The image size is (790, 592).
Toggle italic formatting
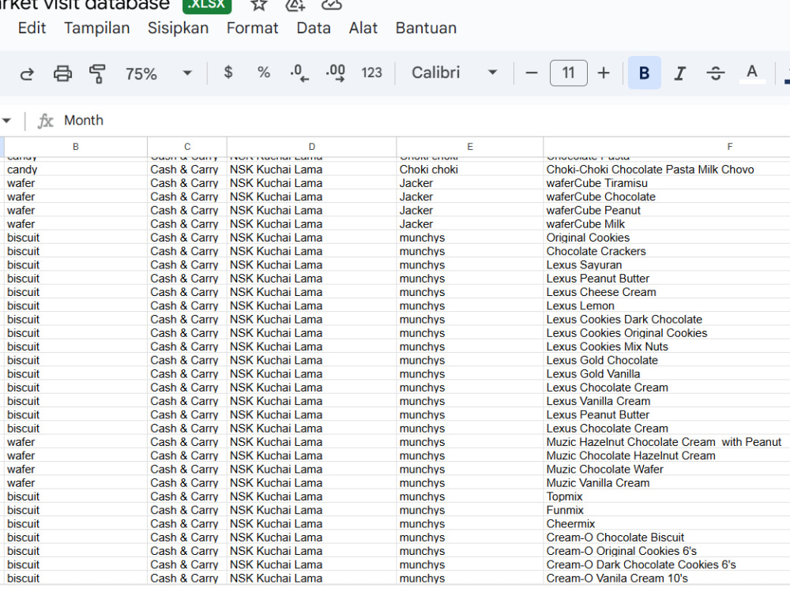[679, 73]
